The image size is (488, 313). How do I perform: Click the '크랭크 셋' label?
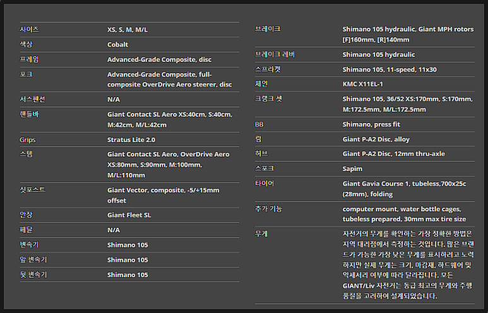268,98
